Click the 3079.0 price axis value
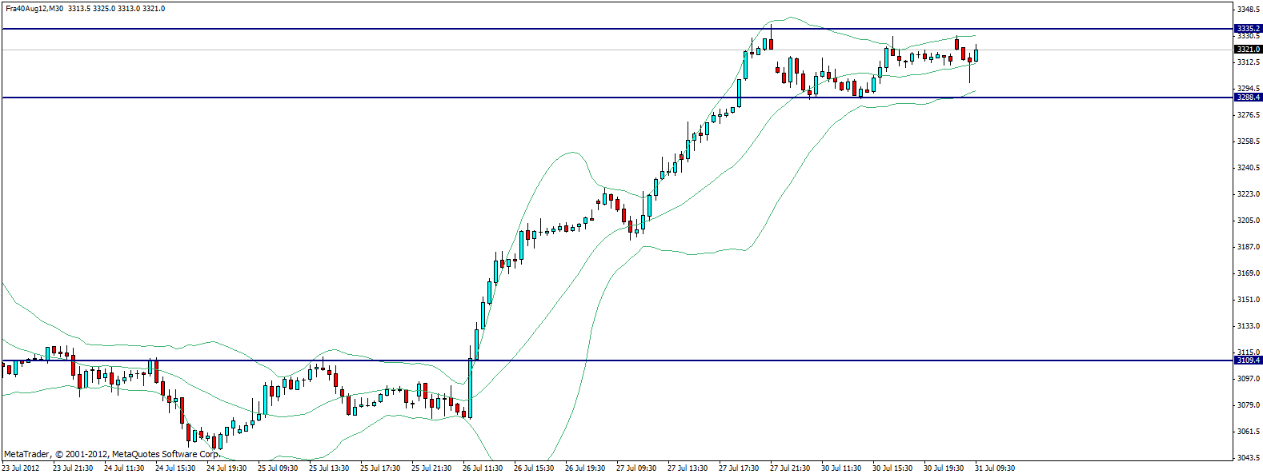This screenshot has height=474, width=1263. (x=1249, y=405)
